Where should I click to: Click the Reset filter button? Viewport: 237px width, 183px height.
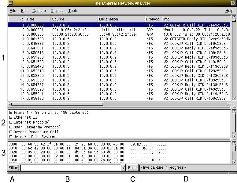pos(133,167)
